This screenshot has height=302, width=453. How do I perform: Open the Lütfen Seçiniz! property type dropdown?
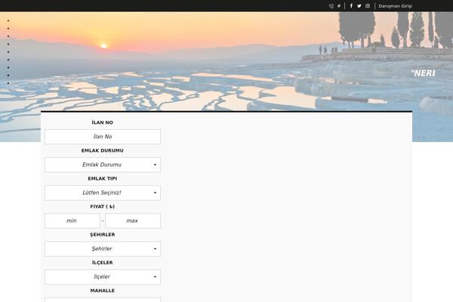[103, 193]
